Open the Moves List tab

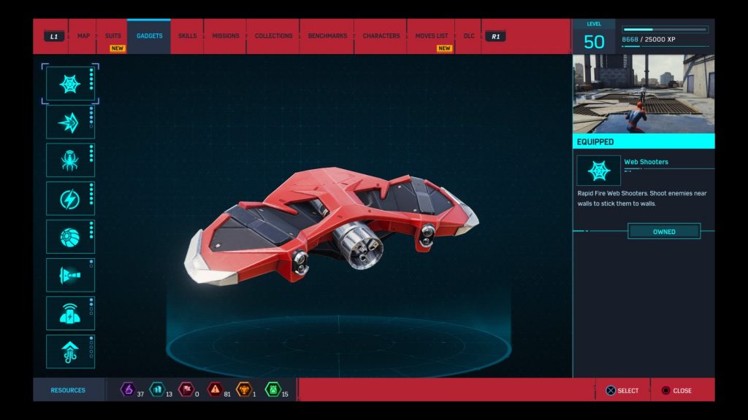click(431, 36)
